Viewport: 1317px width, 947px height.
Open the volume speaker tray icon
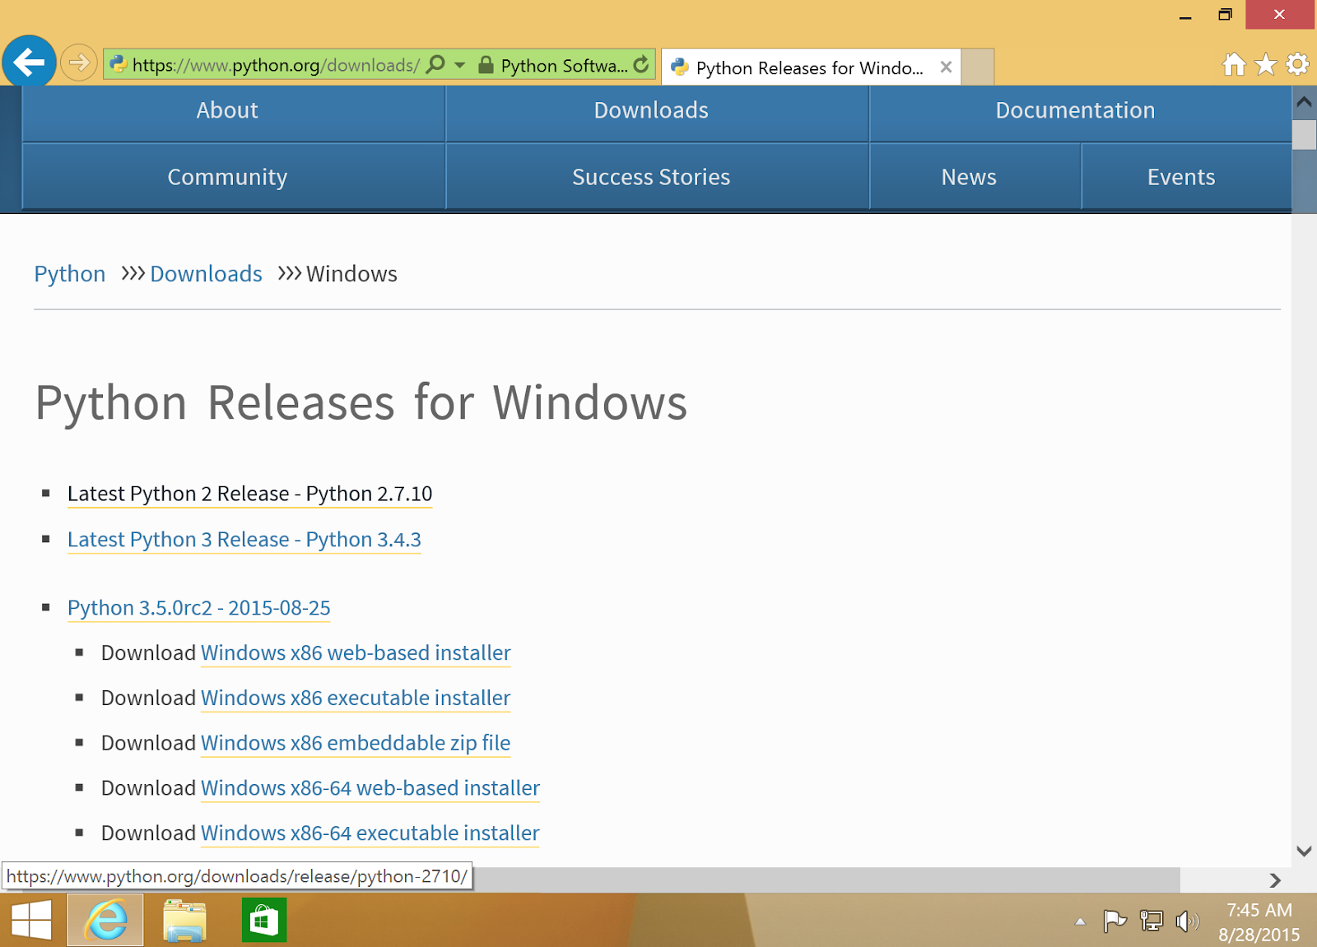tap(1187, 921)
